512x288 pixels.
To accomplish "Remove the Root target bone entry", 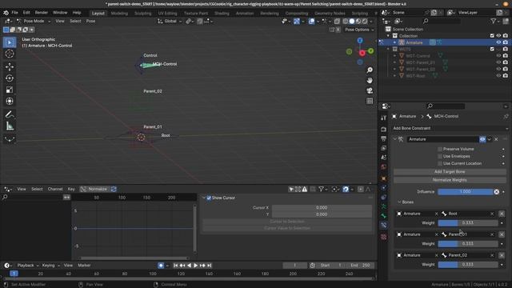I will pos(502,214).
